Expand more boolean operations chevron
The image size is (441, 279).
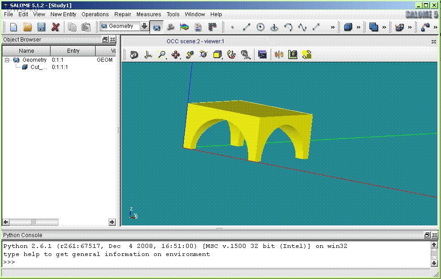384,27
